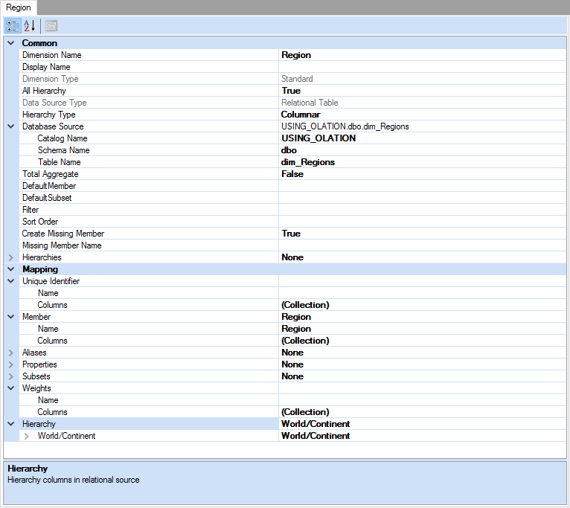Select the Aliases value None
Image resolution: width=570 pixels, height=508 pixels.
click(x=423, y=353)
